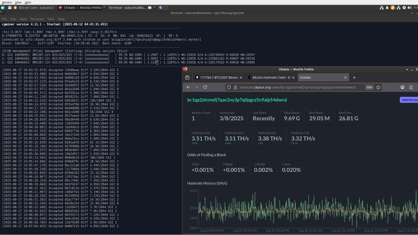Image resolution: width=418 pixels, height=235 pixels.
Task: Click the Accepted 0d80f215 log line
Action: [x=60, y=226]
